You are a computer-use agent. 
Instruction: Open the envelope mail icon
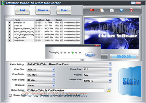click(112, 10)
